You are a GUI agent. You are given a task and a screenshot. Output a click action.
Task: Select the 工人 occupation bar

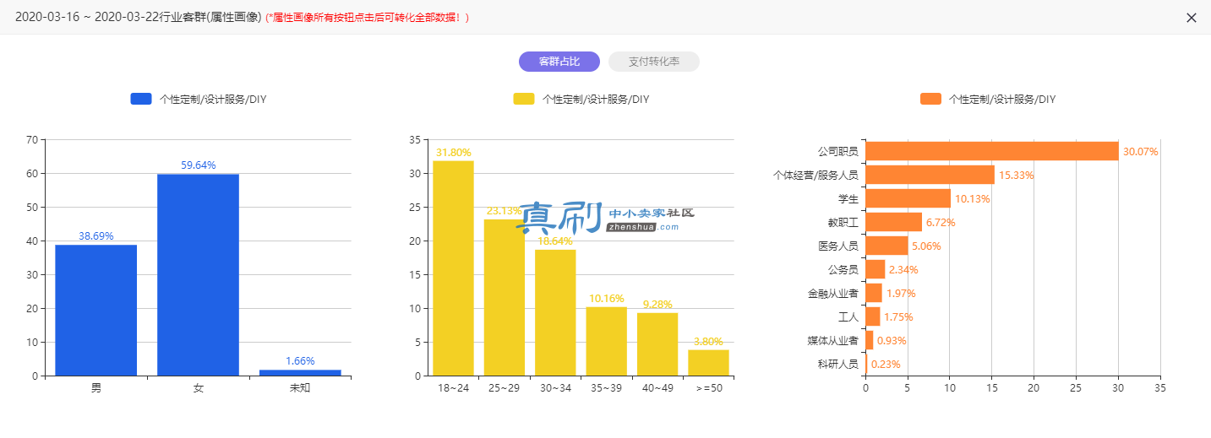tap(873, 316)
